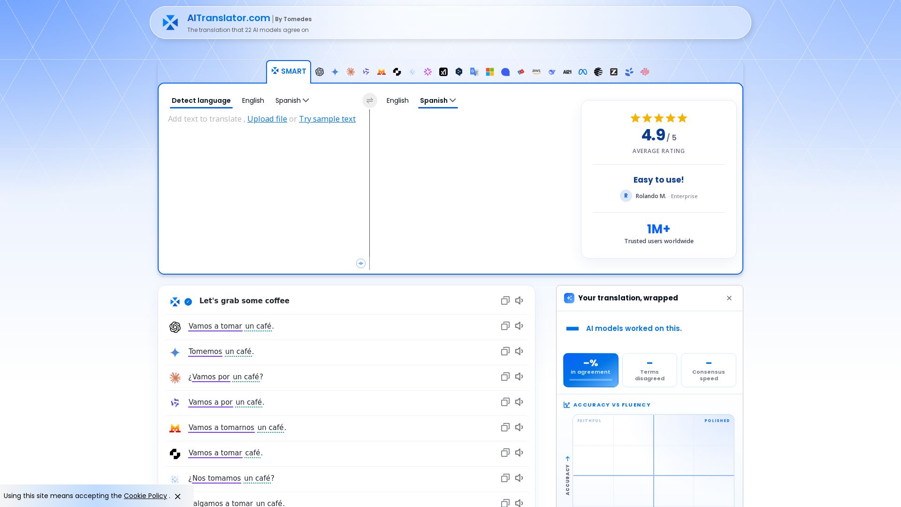
Task: Select the OpenAI model icon tab
Action: coord(320,72)
